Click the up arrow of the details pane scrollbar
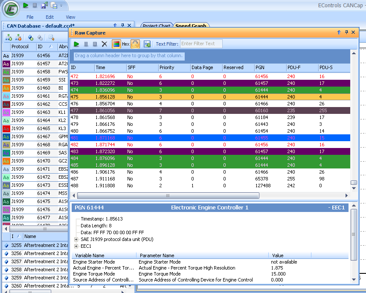The width and height of the screenshot is (366, 293). tap(354, 206)
